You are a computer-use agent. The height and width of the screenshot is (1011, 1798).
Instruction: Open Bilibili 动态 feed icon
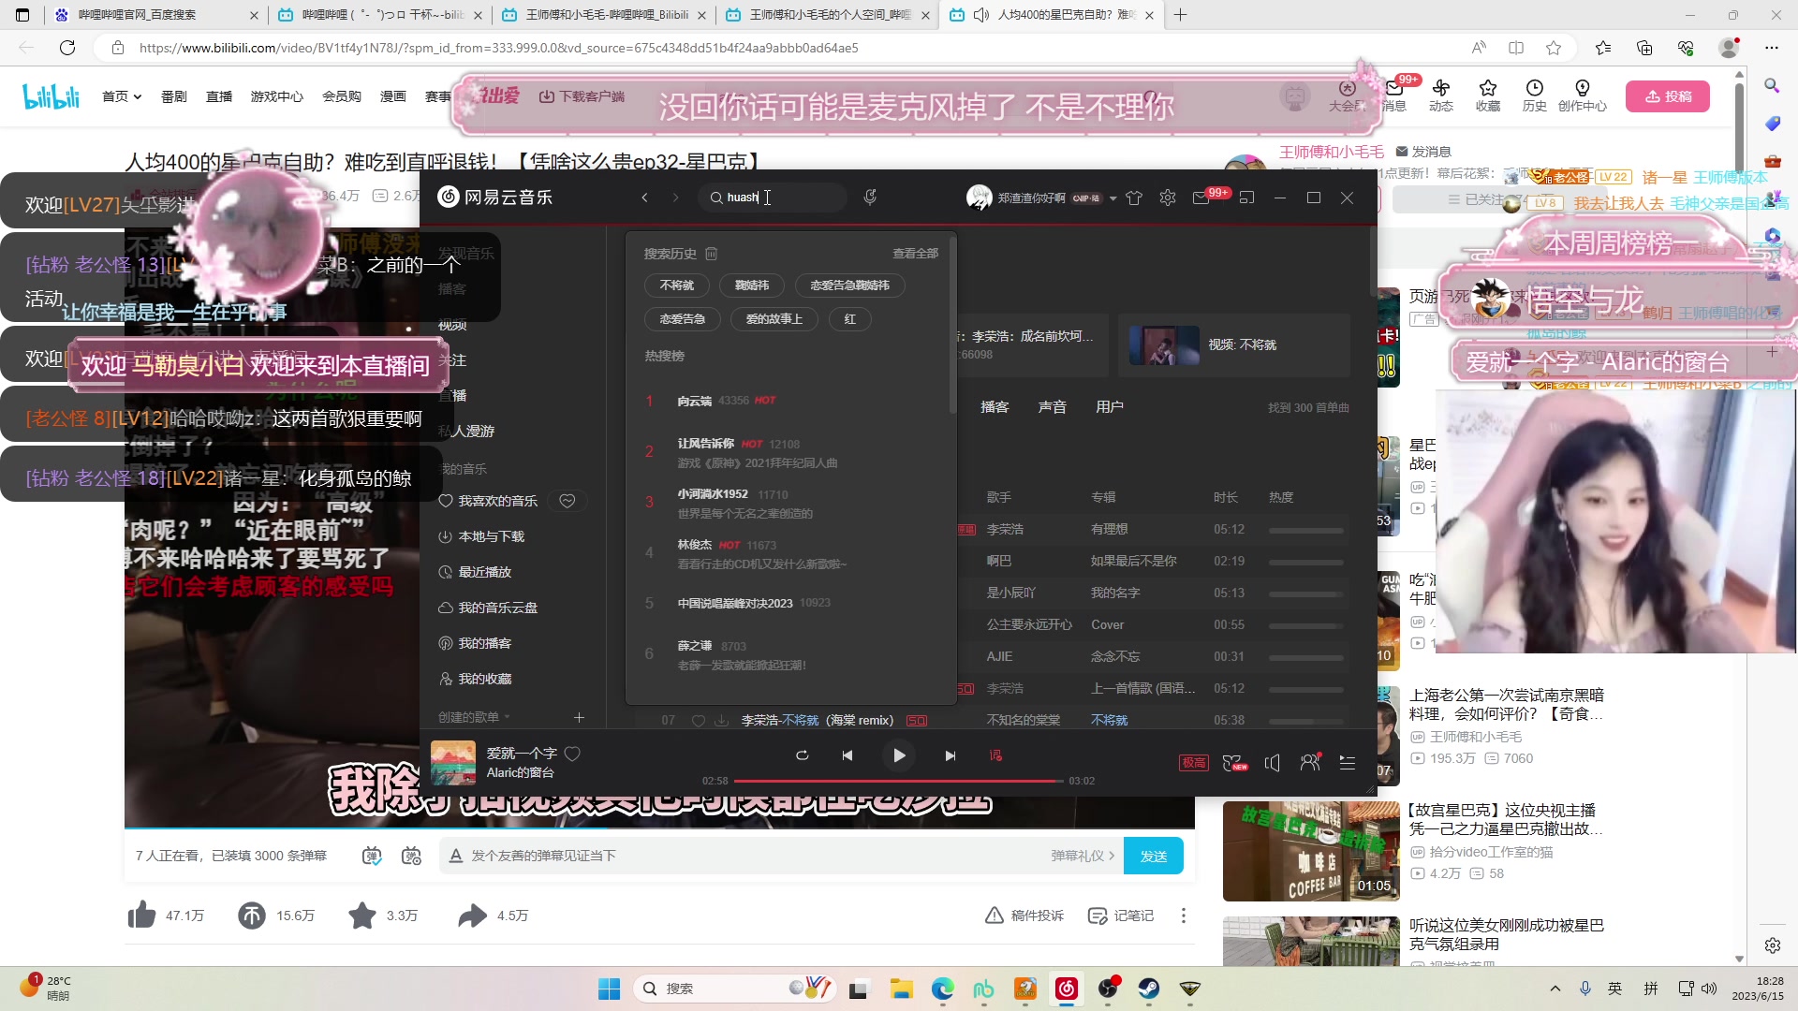tap(1440, 95)
